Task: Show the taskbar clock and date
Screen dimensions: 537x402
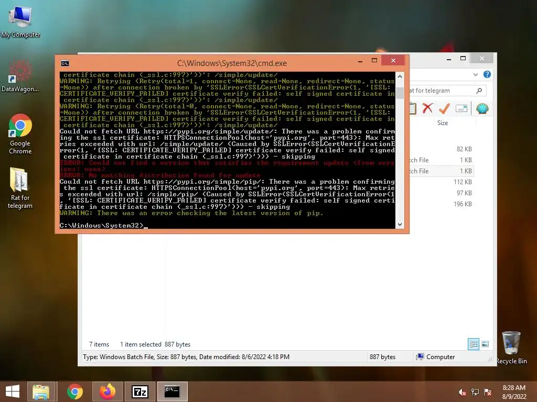Action: click(x=514, y=392)
